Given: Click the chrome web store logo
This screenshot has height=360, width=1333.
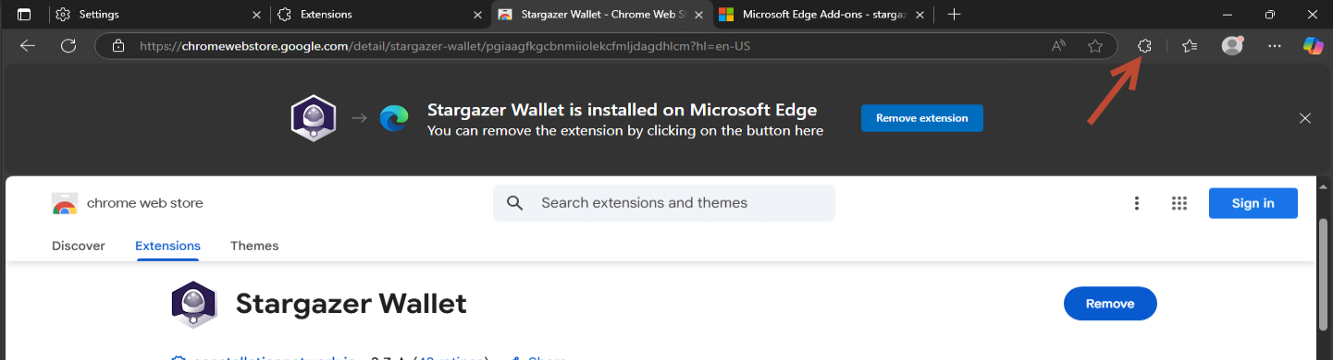Looking at the screenshot, I should pyautogui.click(x=128, y=203).
